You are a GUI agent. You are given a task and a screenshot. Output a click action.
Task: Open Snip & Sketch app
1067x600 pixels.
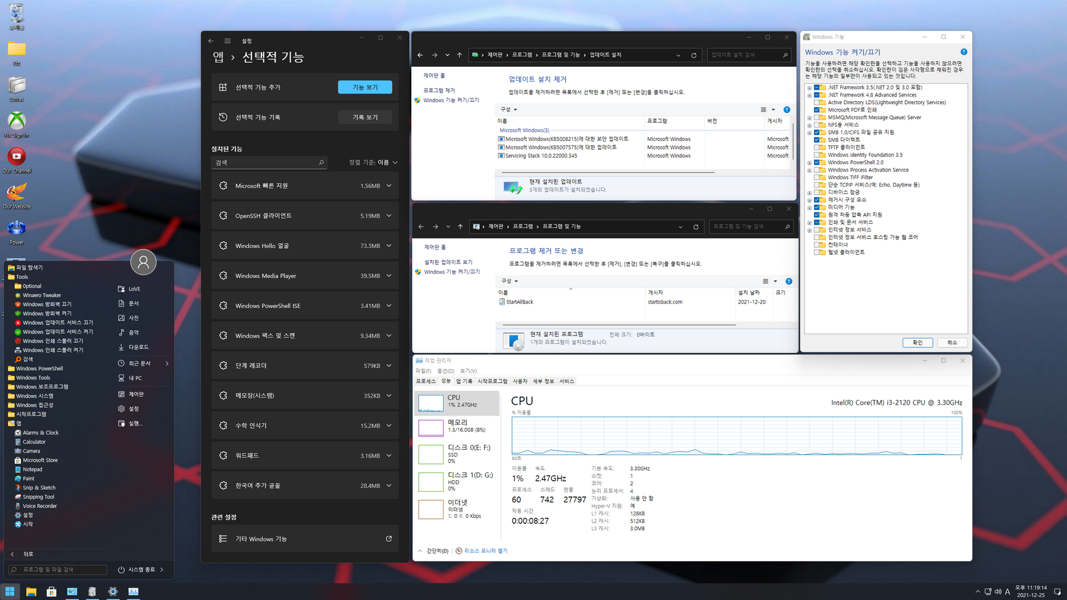click(x=35, y=487)
